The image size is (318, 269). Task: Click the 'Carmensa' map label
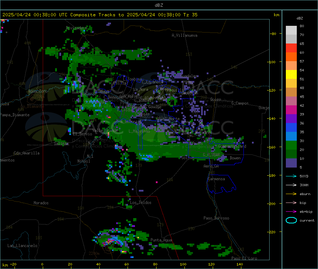pyautogui.click(x=216, y=179)
